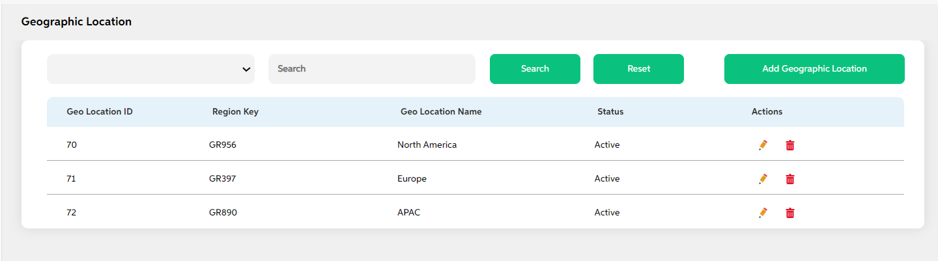Delete the North America geographic location

tap(790, 145)
